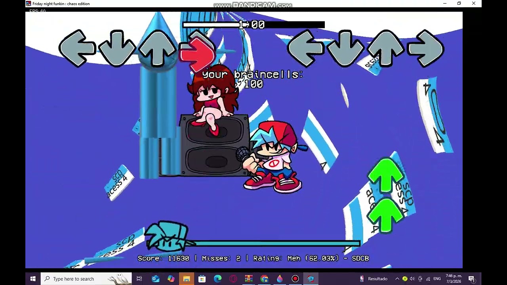This screenshot has height=285, width=507.
Task: Click the Girlfriend sitting on the speaker
Action: (x=214, y=101)
